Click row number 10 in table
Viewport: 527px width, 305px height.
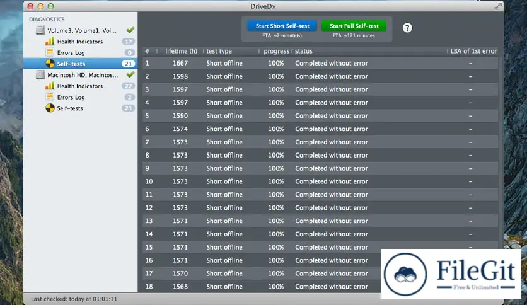[x=149, y=181]
